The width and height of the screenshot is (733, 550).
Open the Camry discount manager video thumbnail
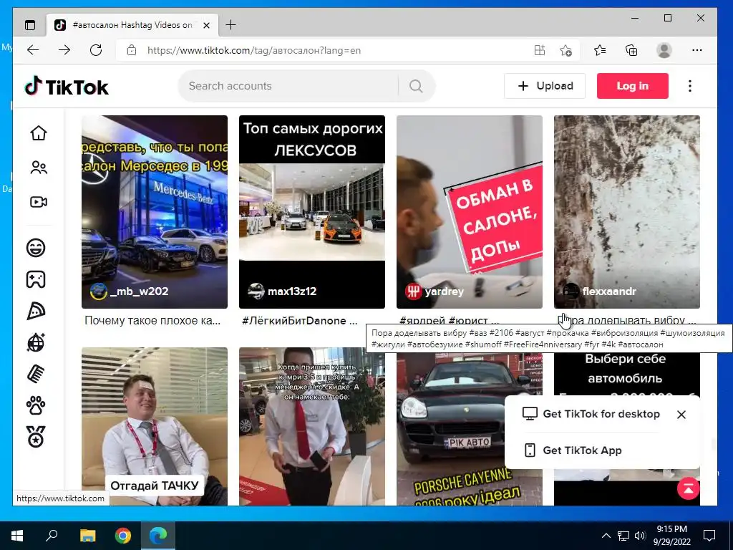point(312,427)
